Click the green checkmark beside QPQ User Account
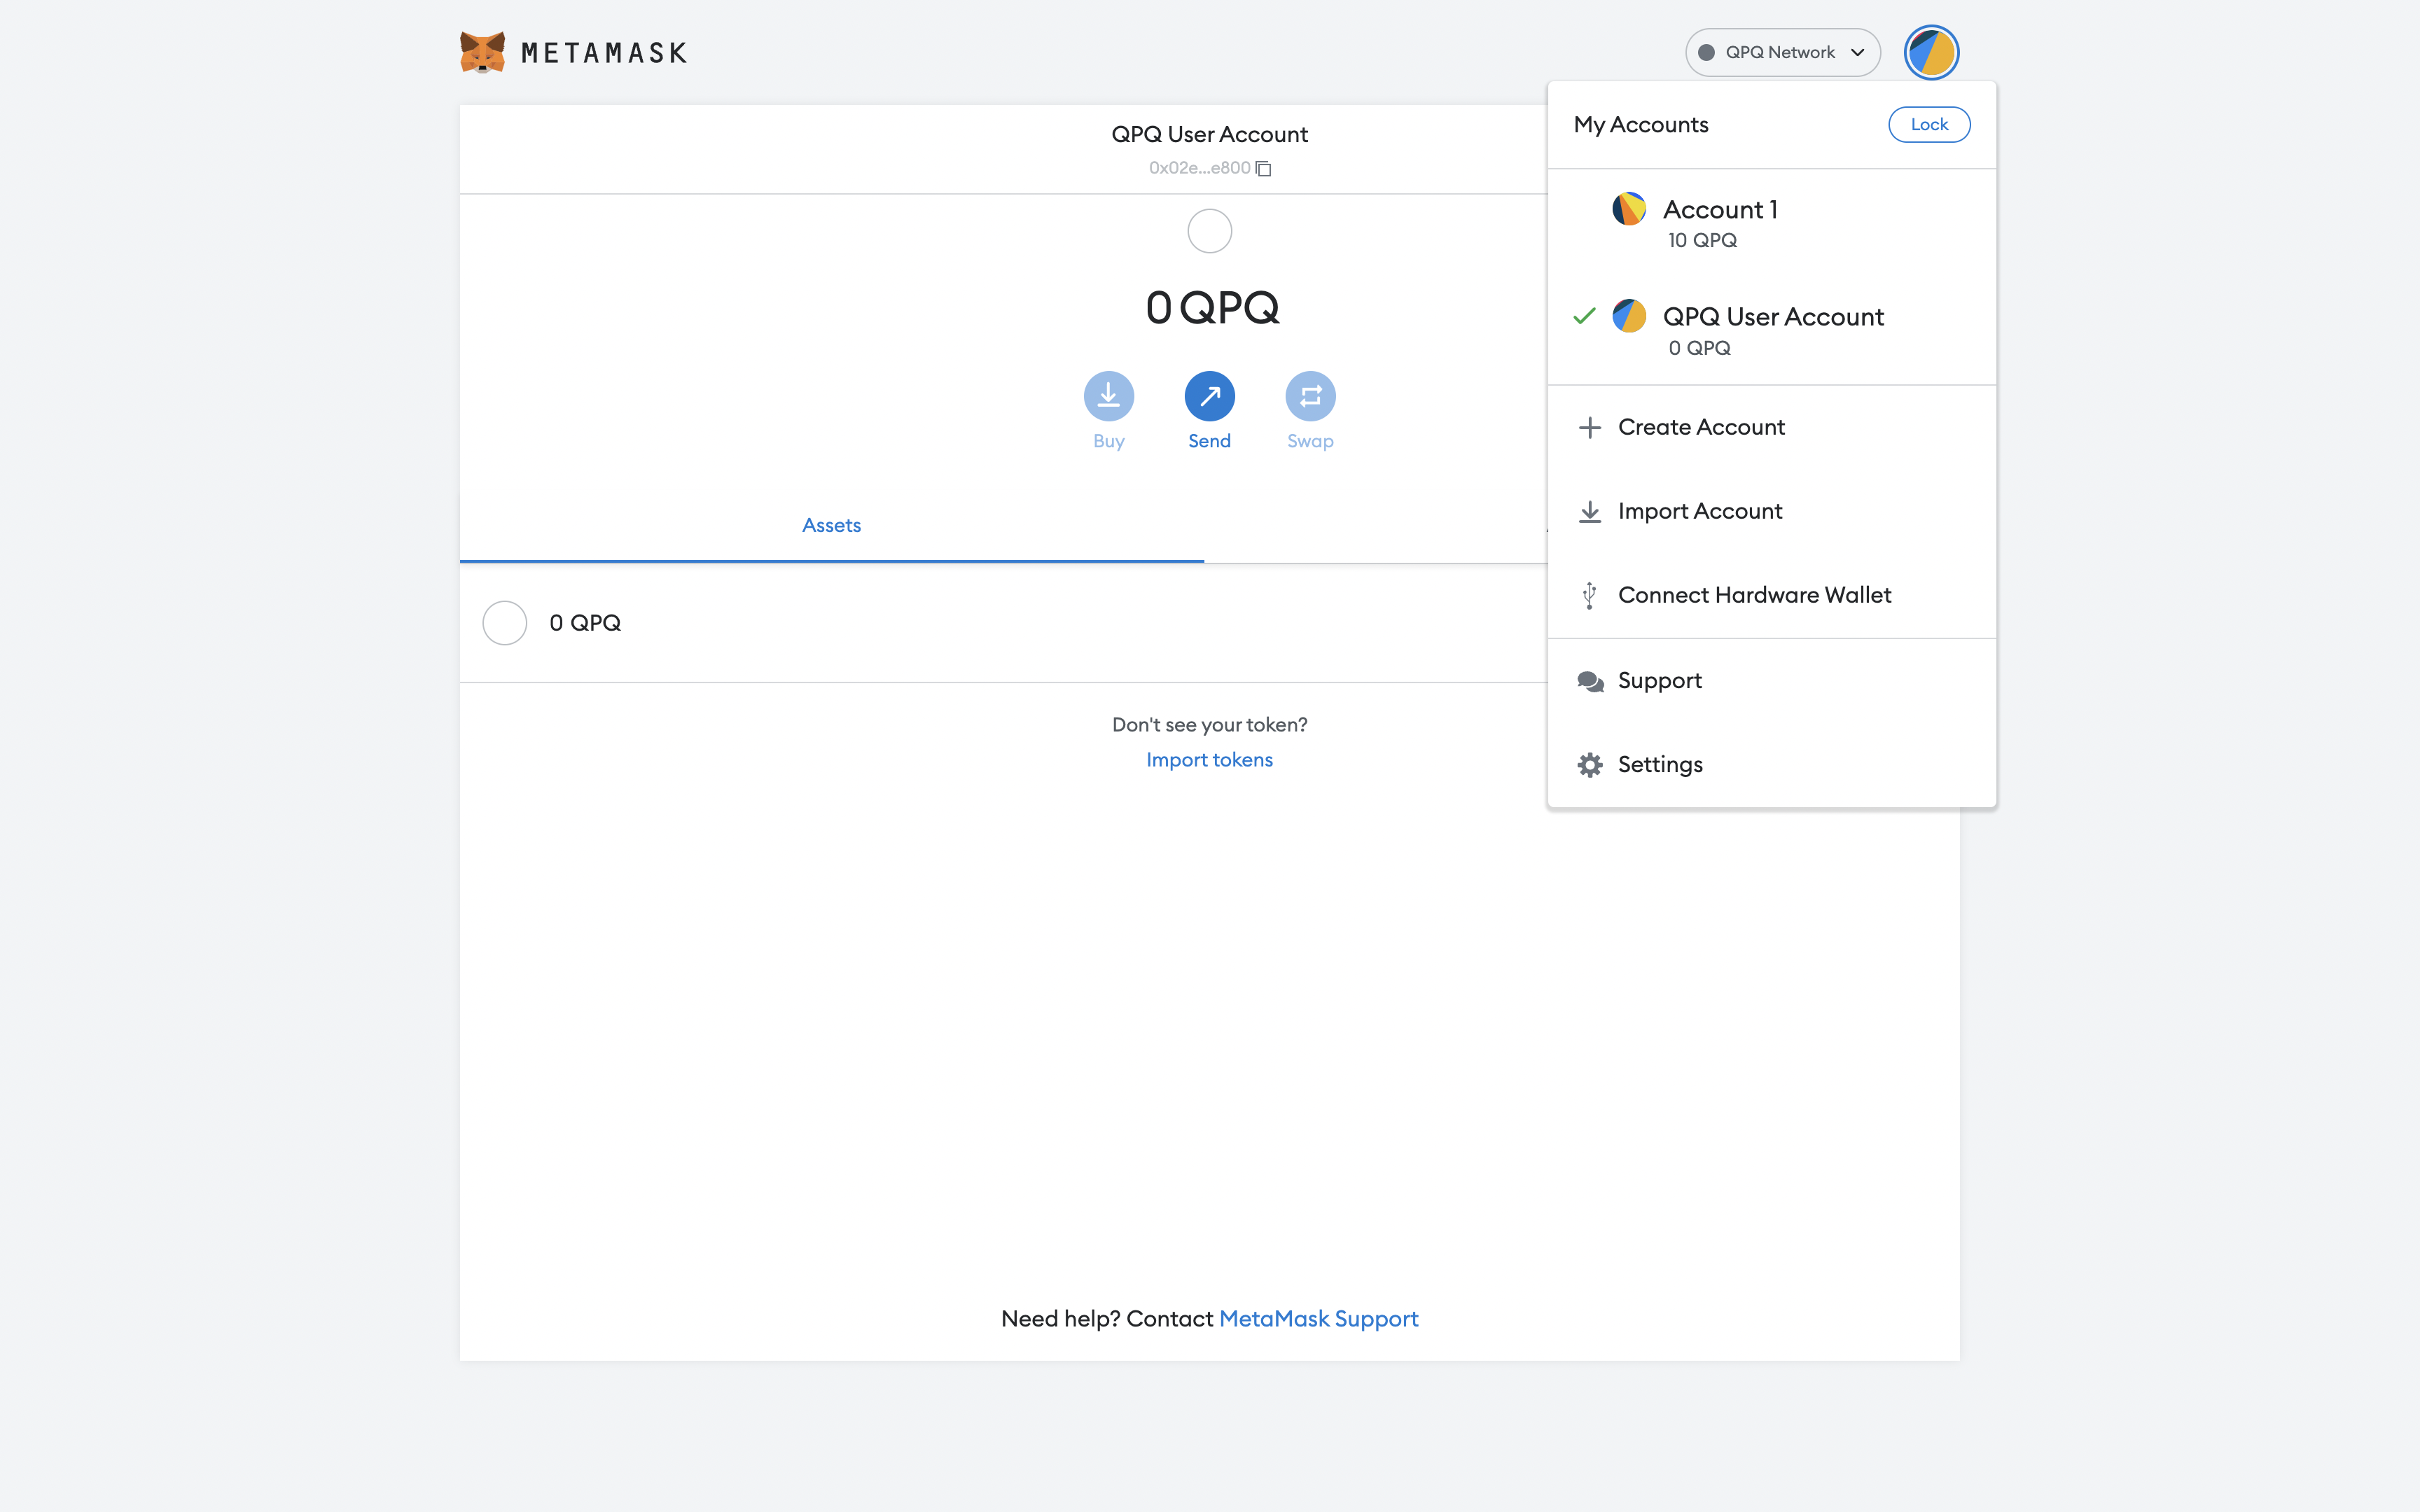The width and height of the screenshot is (2420, 1512). (1584, 316)
